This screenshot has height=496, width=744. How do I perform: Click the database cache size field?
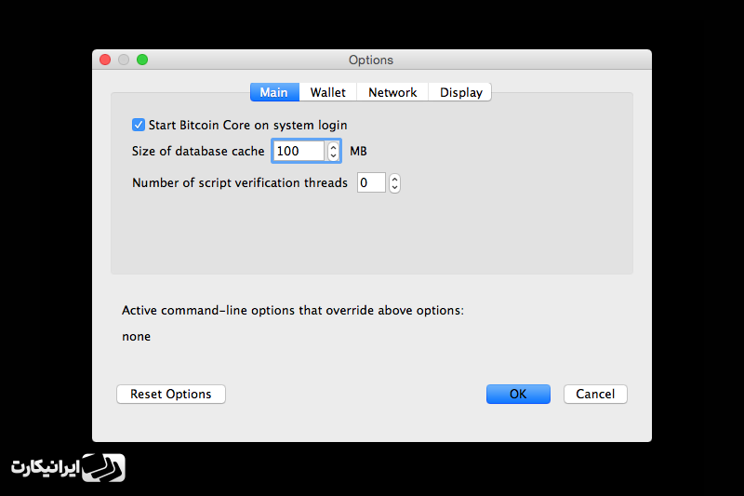coord(299,151)
